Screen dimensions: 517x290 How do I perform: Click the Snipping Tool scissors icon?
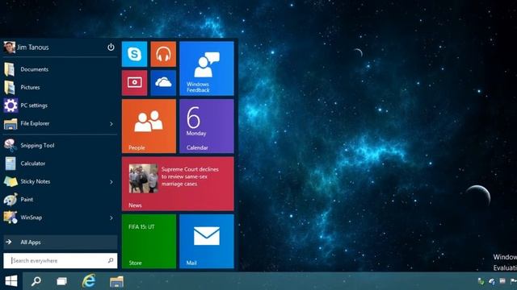(11, 145)
